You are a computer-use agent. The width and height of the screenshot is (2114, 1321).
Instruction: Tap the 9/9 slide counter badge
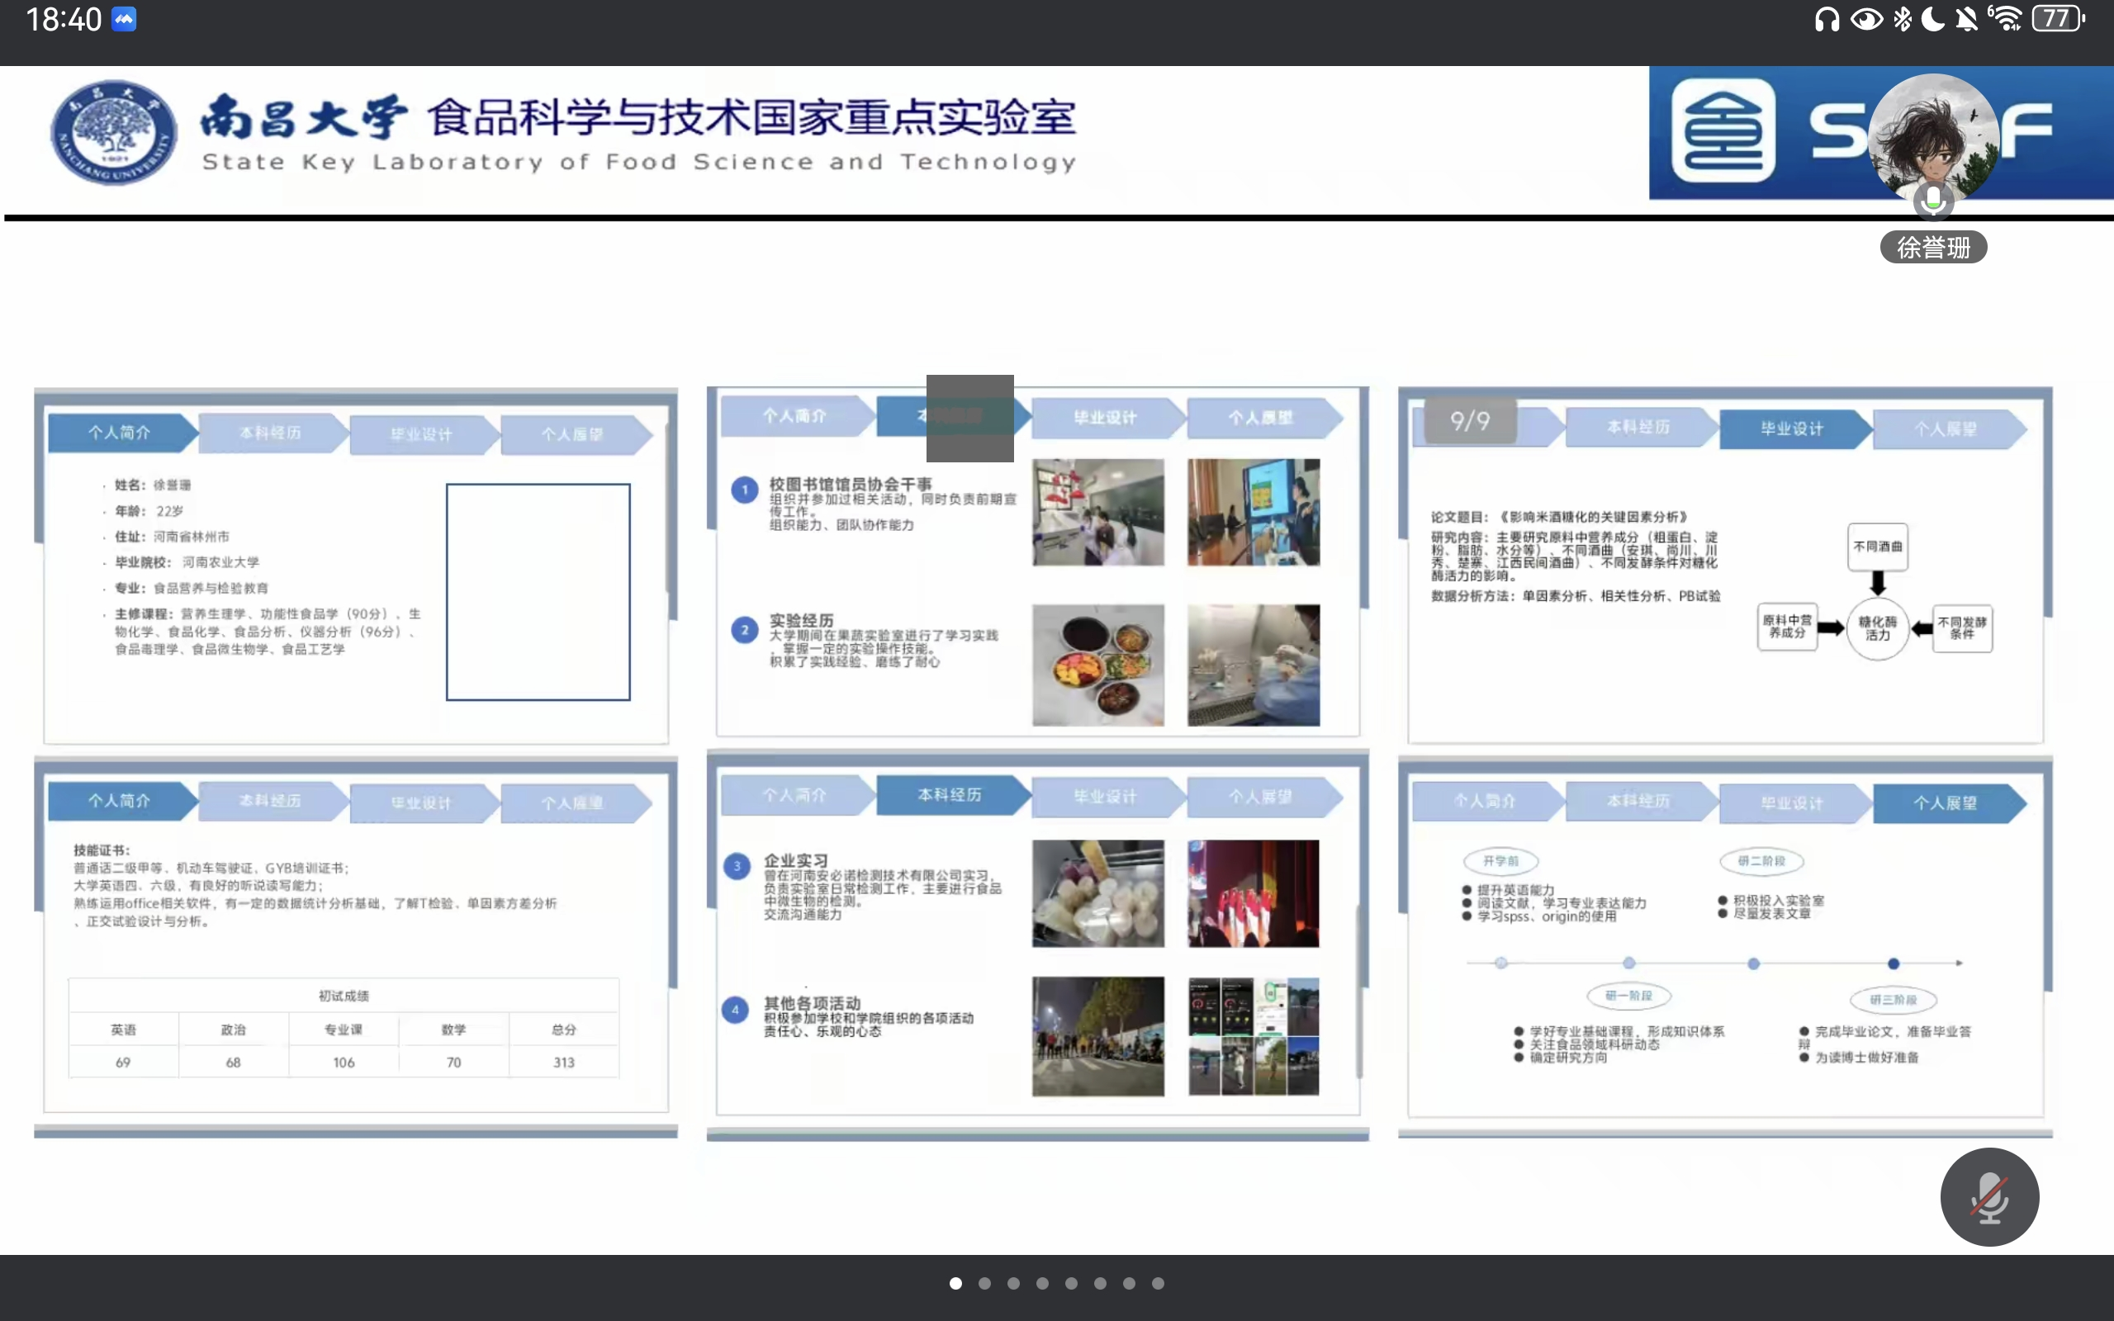coord(1470,421)
